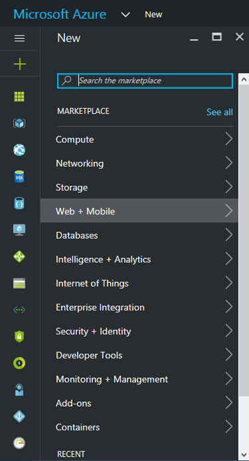Click the Virtual networks dotted arrows icon
This screenshot has width=249, height=461.
coord(19,310)
